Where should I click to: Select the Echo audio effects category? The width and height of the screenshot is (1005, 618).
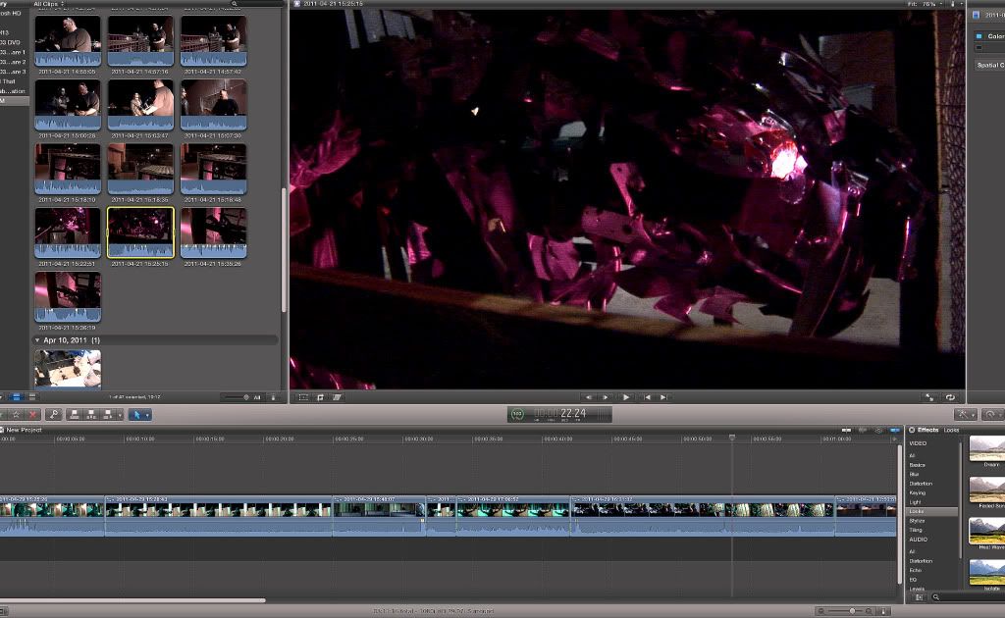click(916, 570)
